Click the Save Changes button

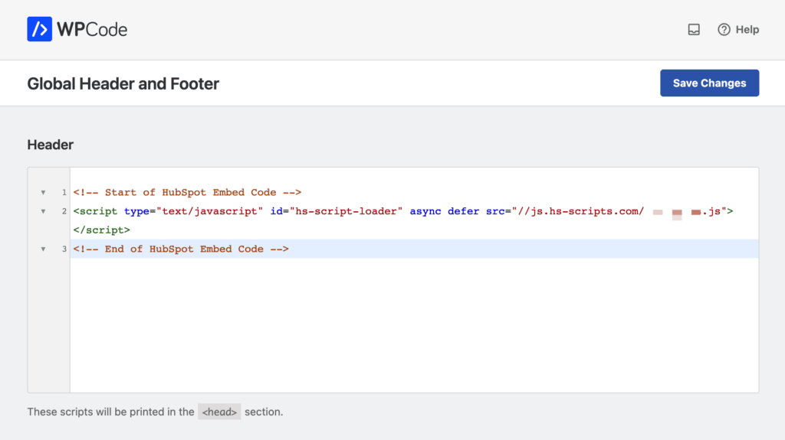(x=709, y=83)
